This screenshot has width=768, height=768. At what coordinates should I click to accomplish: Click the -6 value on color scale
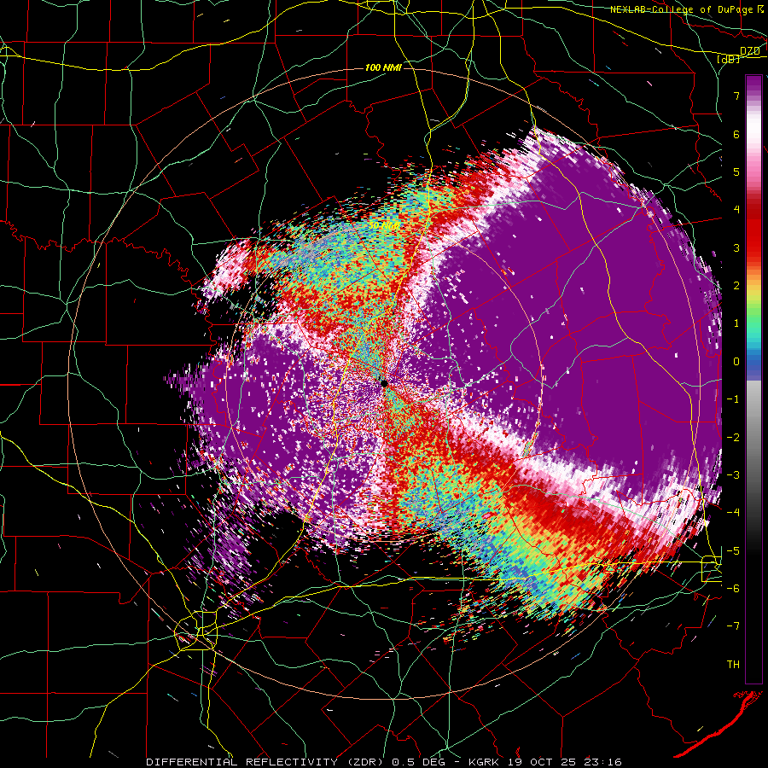tap(733, 588)
